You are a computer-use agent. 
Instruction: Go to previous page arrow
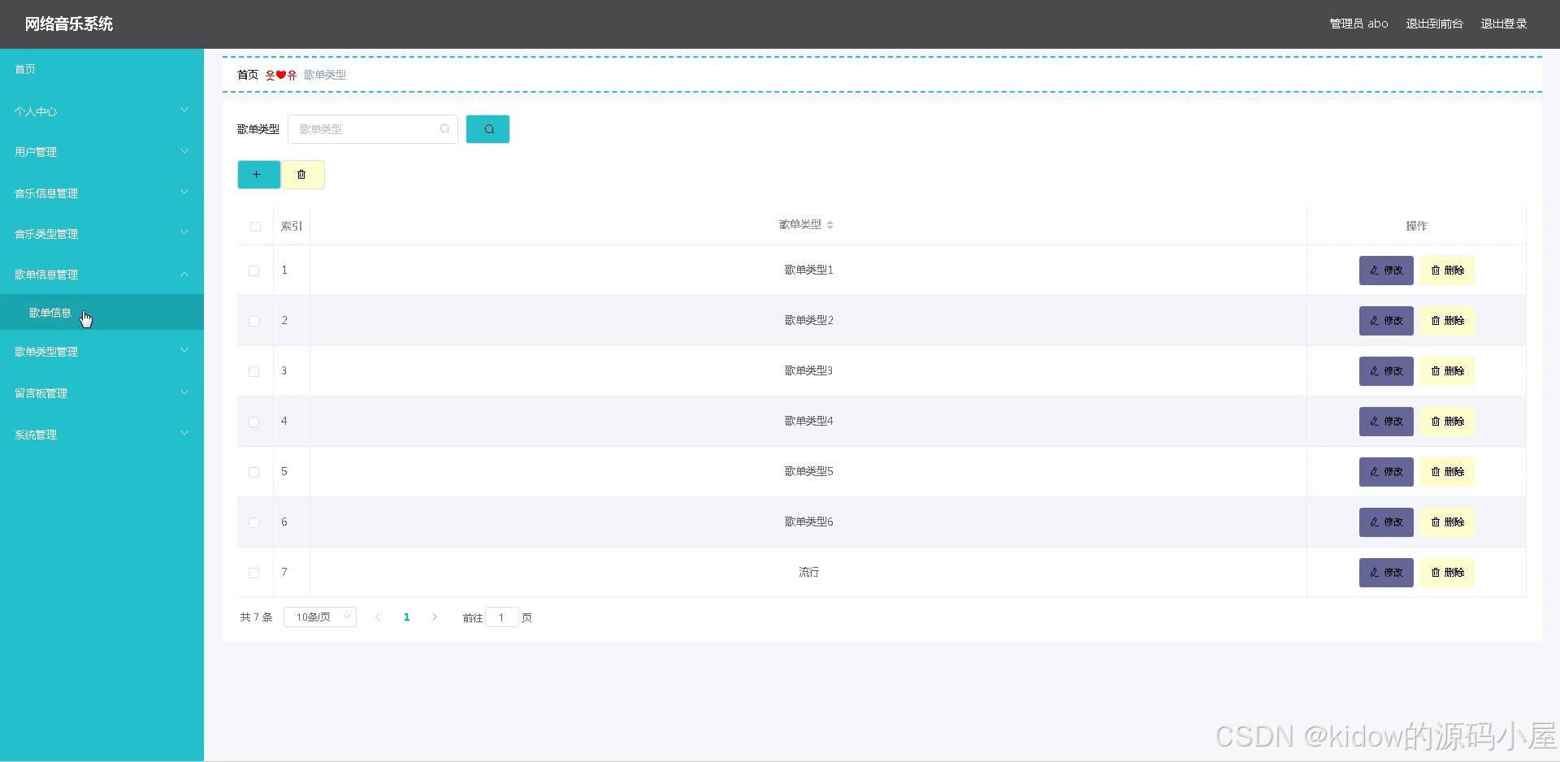tap(378, 617)
